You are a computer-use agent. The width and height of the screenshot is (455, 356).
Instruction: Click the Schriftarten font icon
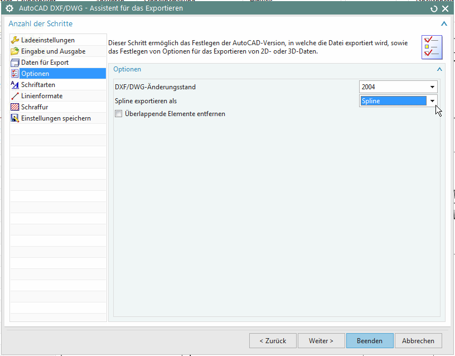click(15, 85)
